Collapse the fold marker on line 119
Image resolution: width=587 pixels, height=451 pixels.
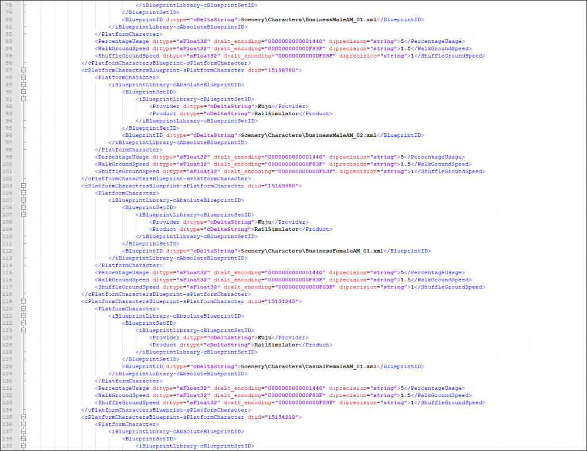click(23, 301)
